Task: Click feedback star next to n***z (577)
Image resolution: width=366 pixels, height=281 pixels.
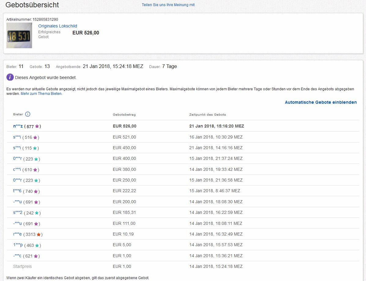Action: (x=37, y=126)
